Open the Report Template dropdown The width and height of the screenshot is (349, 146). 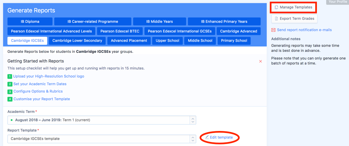[x=102, y=139]
